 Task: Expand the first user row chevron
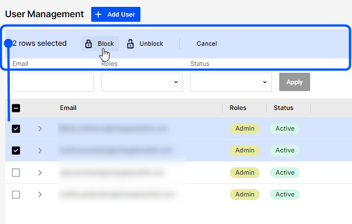pos(40,128)
